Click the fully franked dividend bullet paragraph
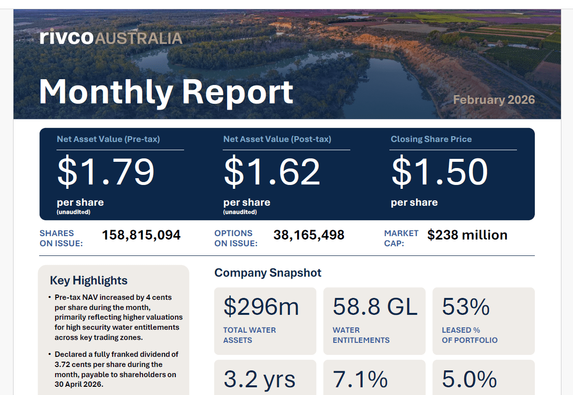Screen dimensions: 573x395 pos(116,369)
